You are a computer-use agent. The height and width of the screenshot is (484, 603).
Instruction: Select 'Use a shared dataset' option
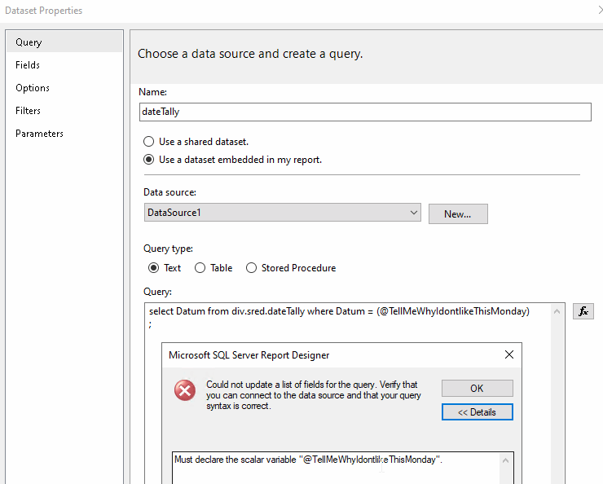149,142
